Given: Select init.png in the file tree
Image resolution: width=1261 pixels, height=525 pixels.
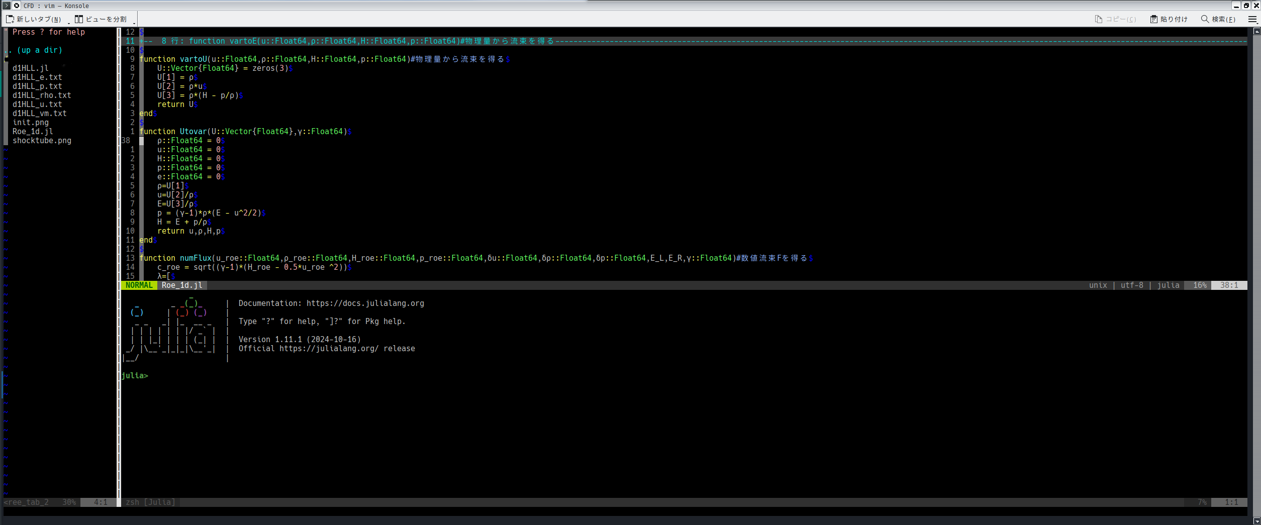Looking at the screenshot, I should [x=31, y=123].
